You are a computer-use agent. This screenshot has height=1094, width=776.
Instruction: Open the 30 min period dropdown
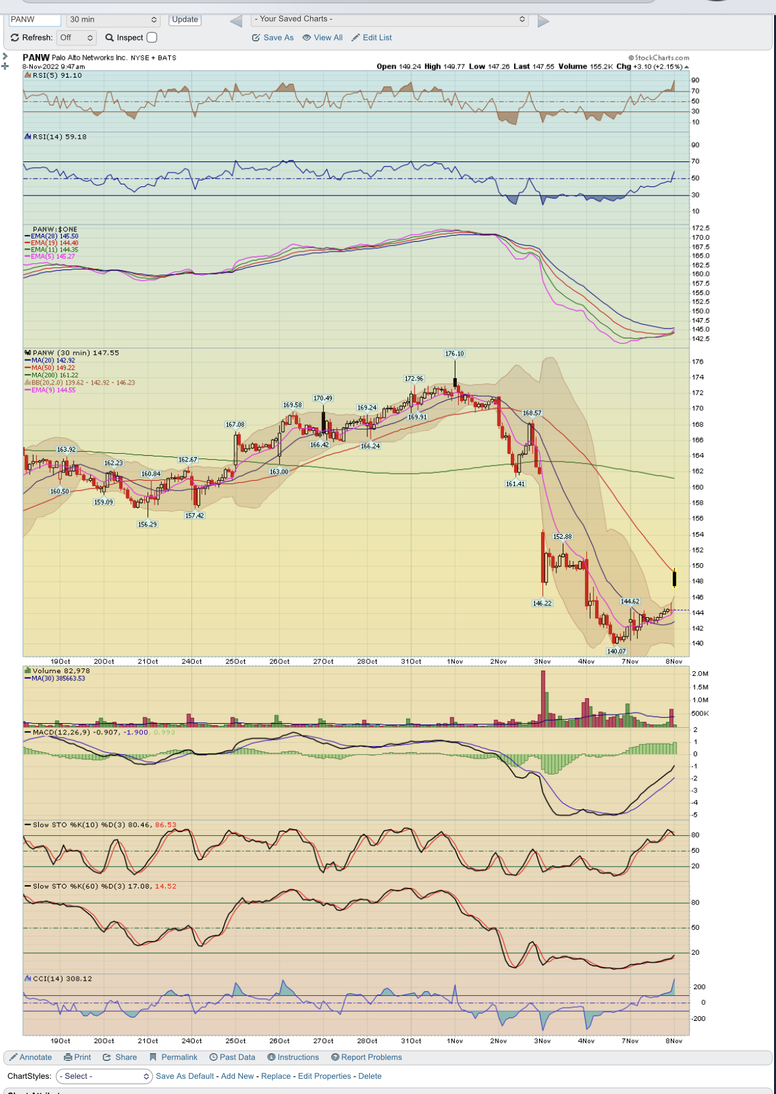113,20
